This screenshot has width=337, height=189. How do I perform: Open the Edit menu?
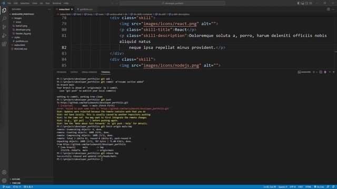click(x=16, y=3)
